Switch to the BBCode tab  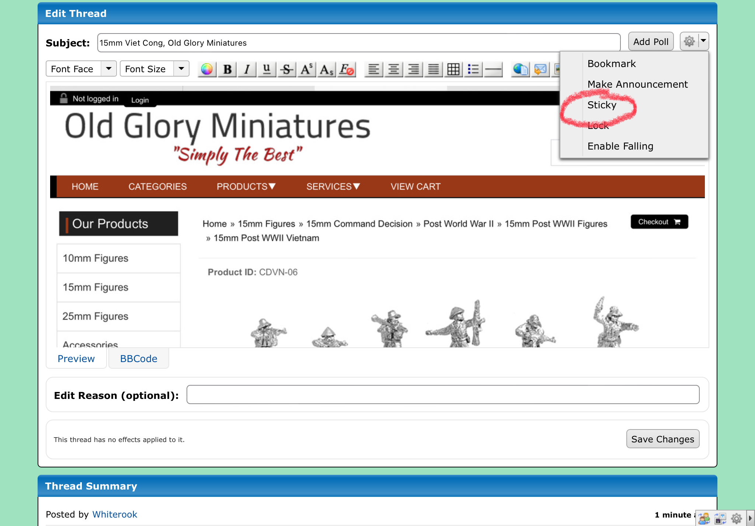coord(139,358)
